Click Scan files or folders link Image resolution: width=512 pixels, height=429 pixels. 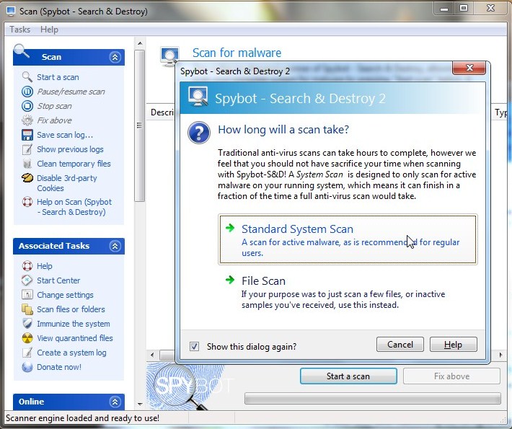coord(71,309)
